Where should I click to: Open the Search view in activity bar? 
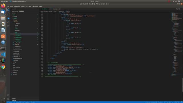coord(8,14)
